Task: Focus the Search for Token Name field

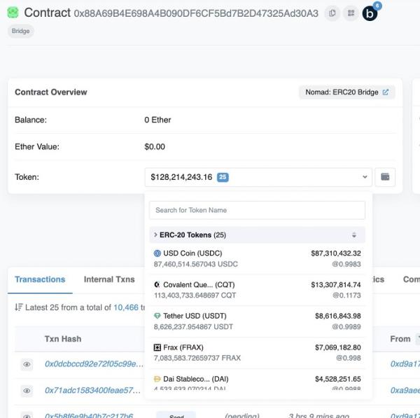Action: click(x=257, y=210)
